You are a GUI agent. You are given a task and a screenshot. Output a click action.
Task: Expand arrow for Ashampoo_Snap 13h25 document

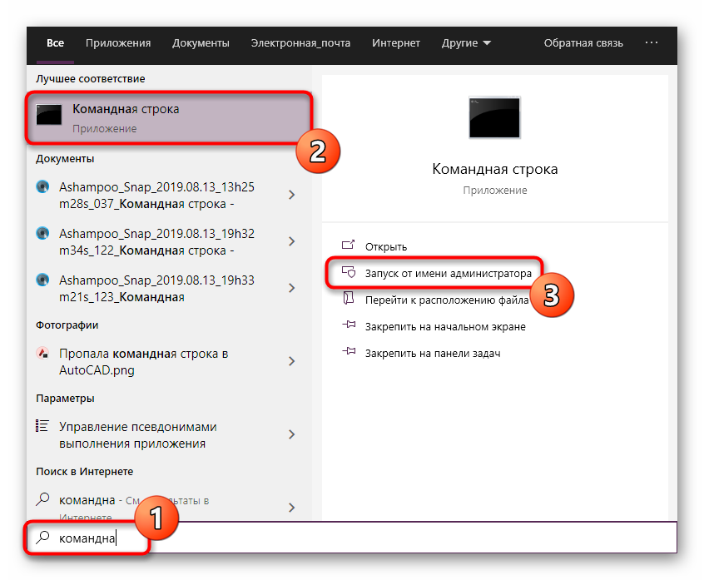pos(291,195)
